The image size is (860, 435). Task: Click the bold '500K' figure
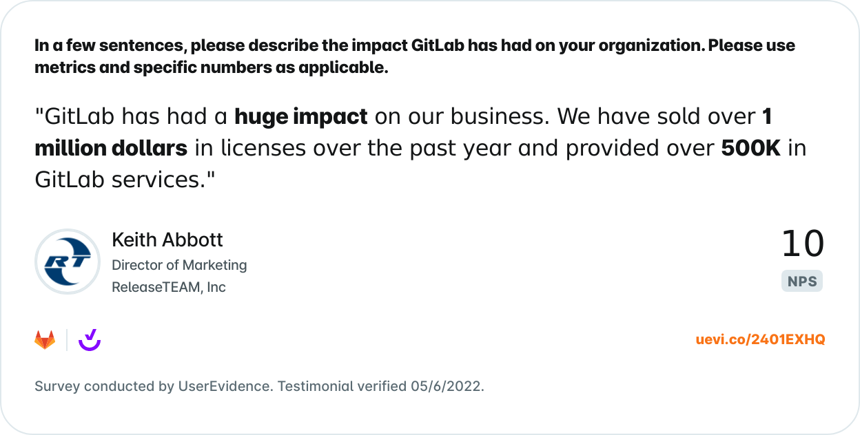coord(750,148)
